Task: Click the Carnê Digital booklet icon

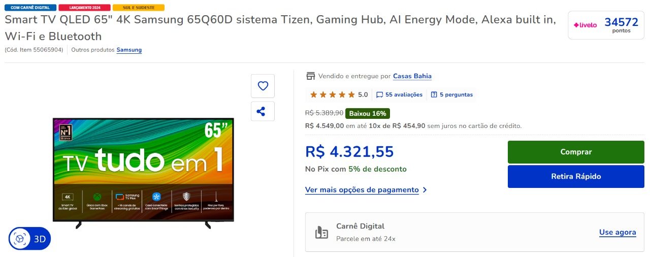Action: click(x=321, y=233)
